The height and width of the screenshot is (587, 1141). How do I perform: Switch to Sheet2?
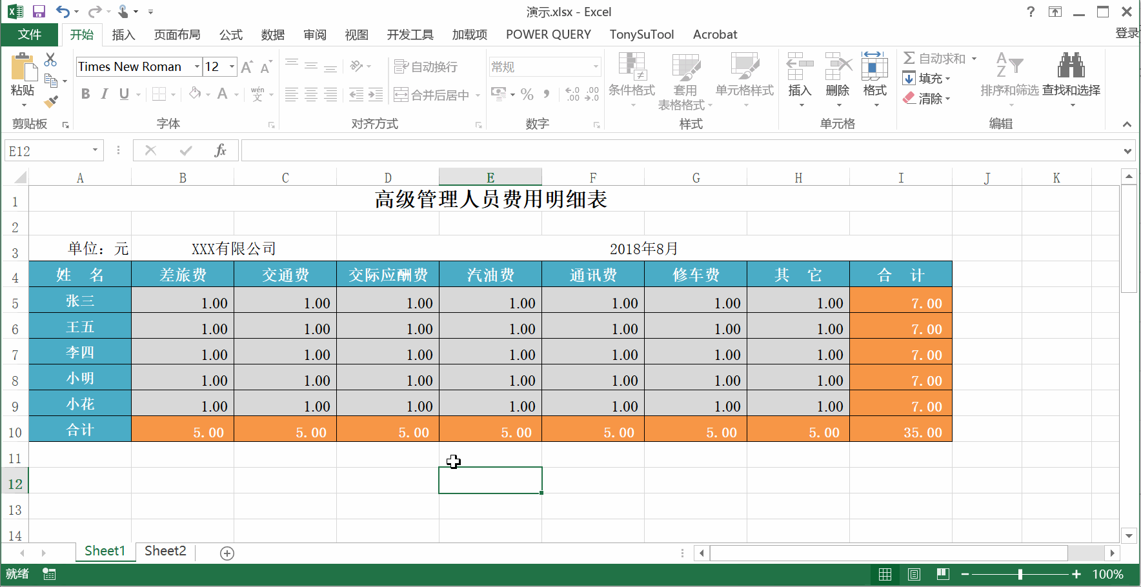pos(165,551)
